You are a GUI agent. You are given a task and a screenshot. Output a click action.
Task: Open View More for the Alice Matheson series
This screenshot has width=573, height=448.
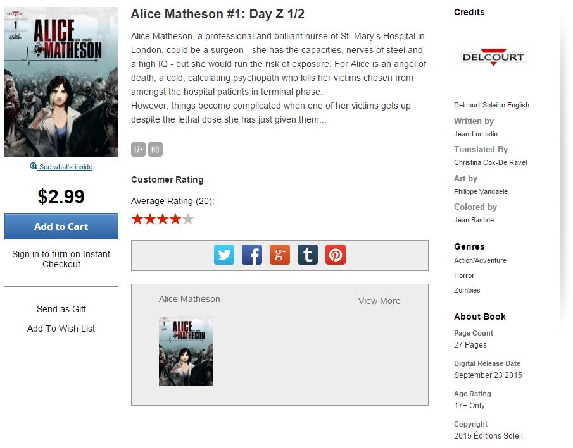point(379,301)
